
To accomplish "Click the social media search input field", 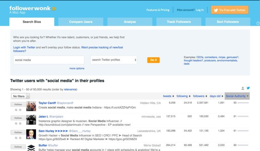I will [x=49, y=60].
